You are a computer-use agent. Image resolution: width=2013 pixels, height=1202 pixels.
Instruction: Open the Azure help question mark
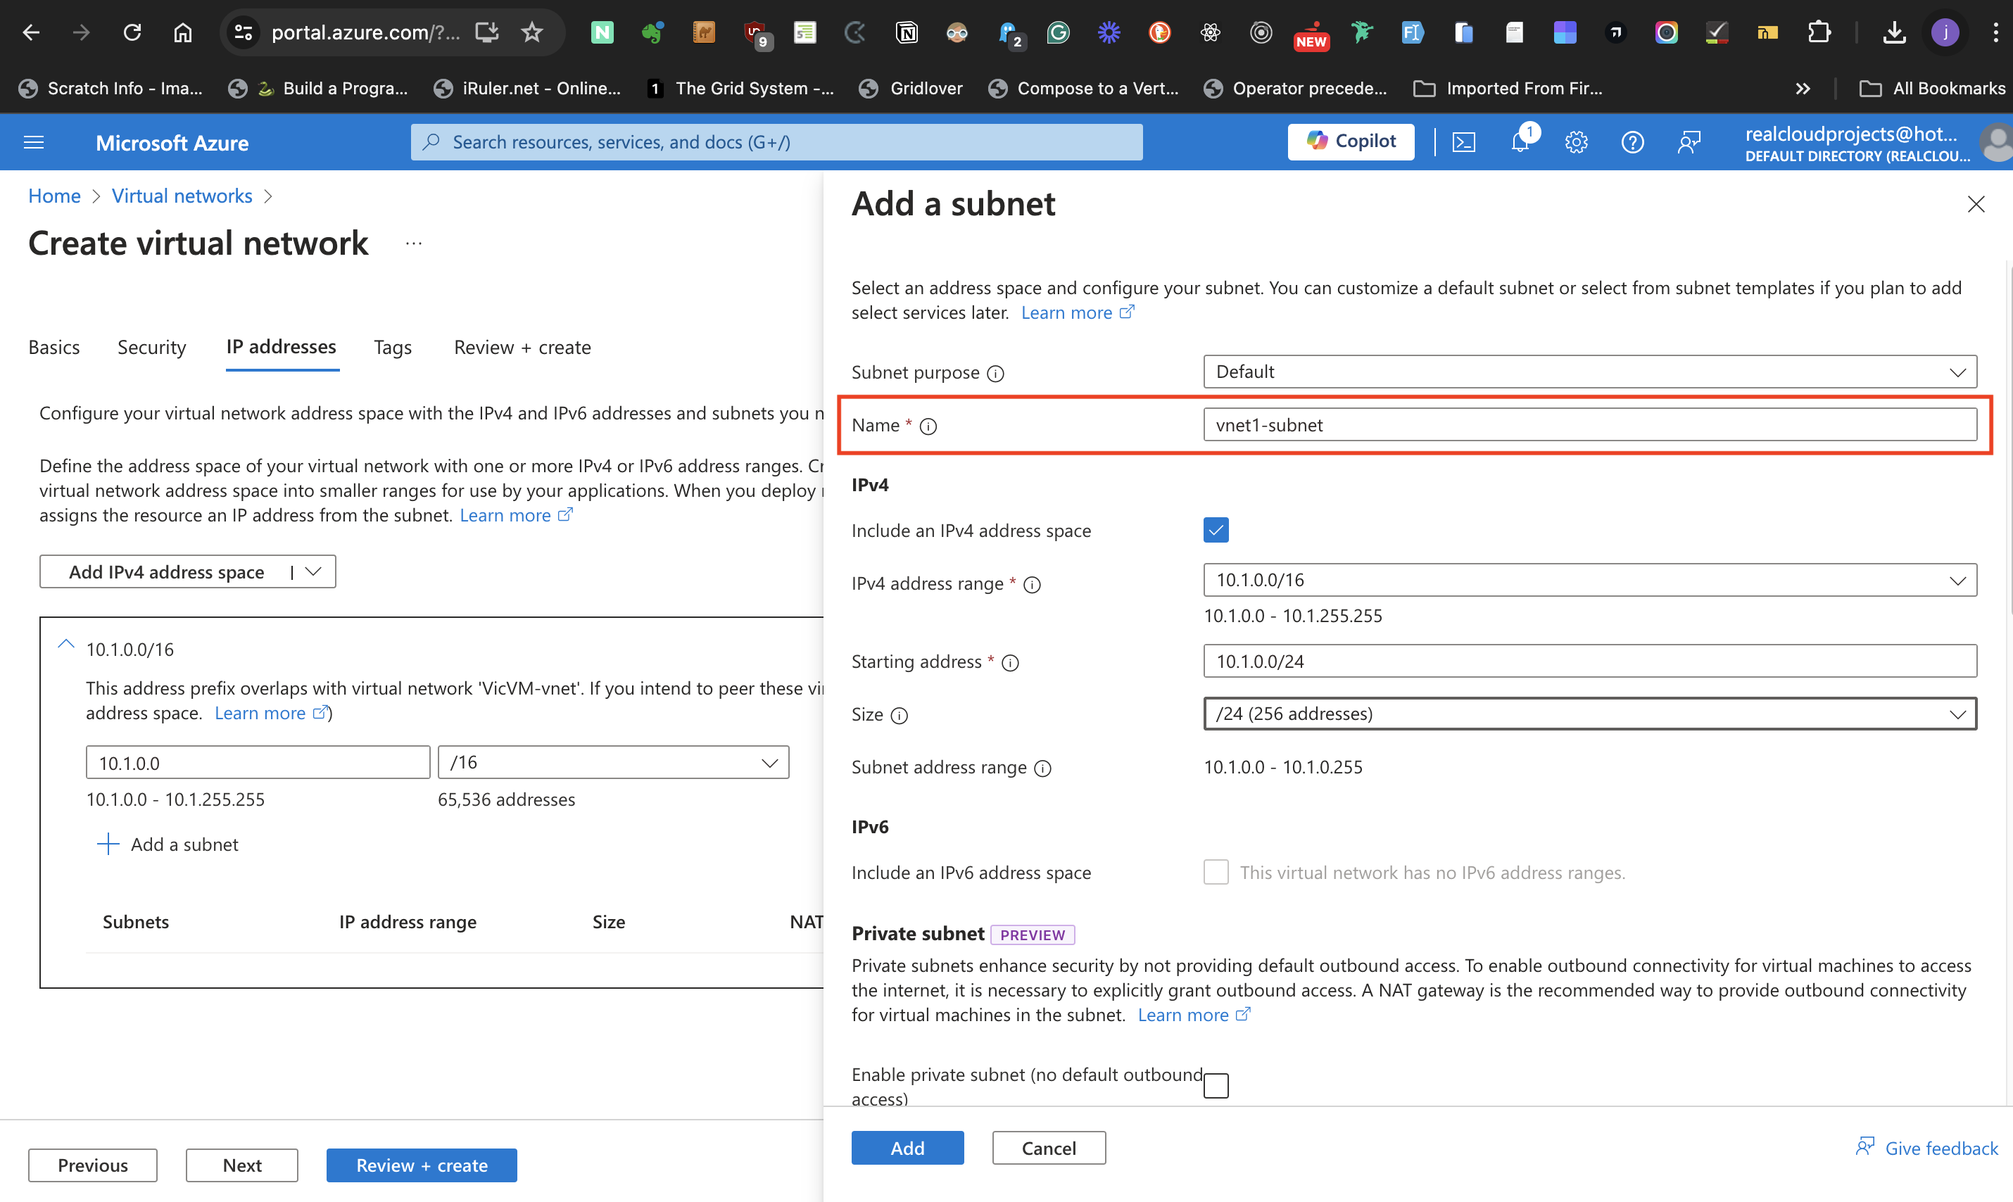pos(1632,141)
